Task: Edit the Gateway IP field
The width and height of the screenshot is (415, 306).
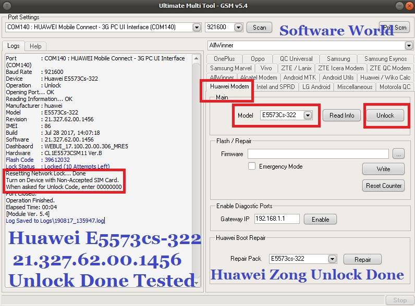Action: click(x=277, y=219)
